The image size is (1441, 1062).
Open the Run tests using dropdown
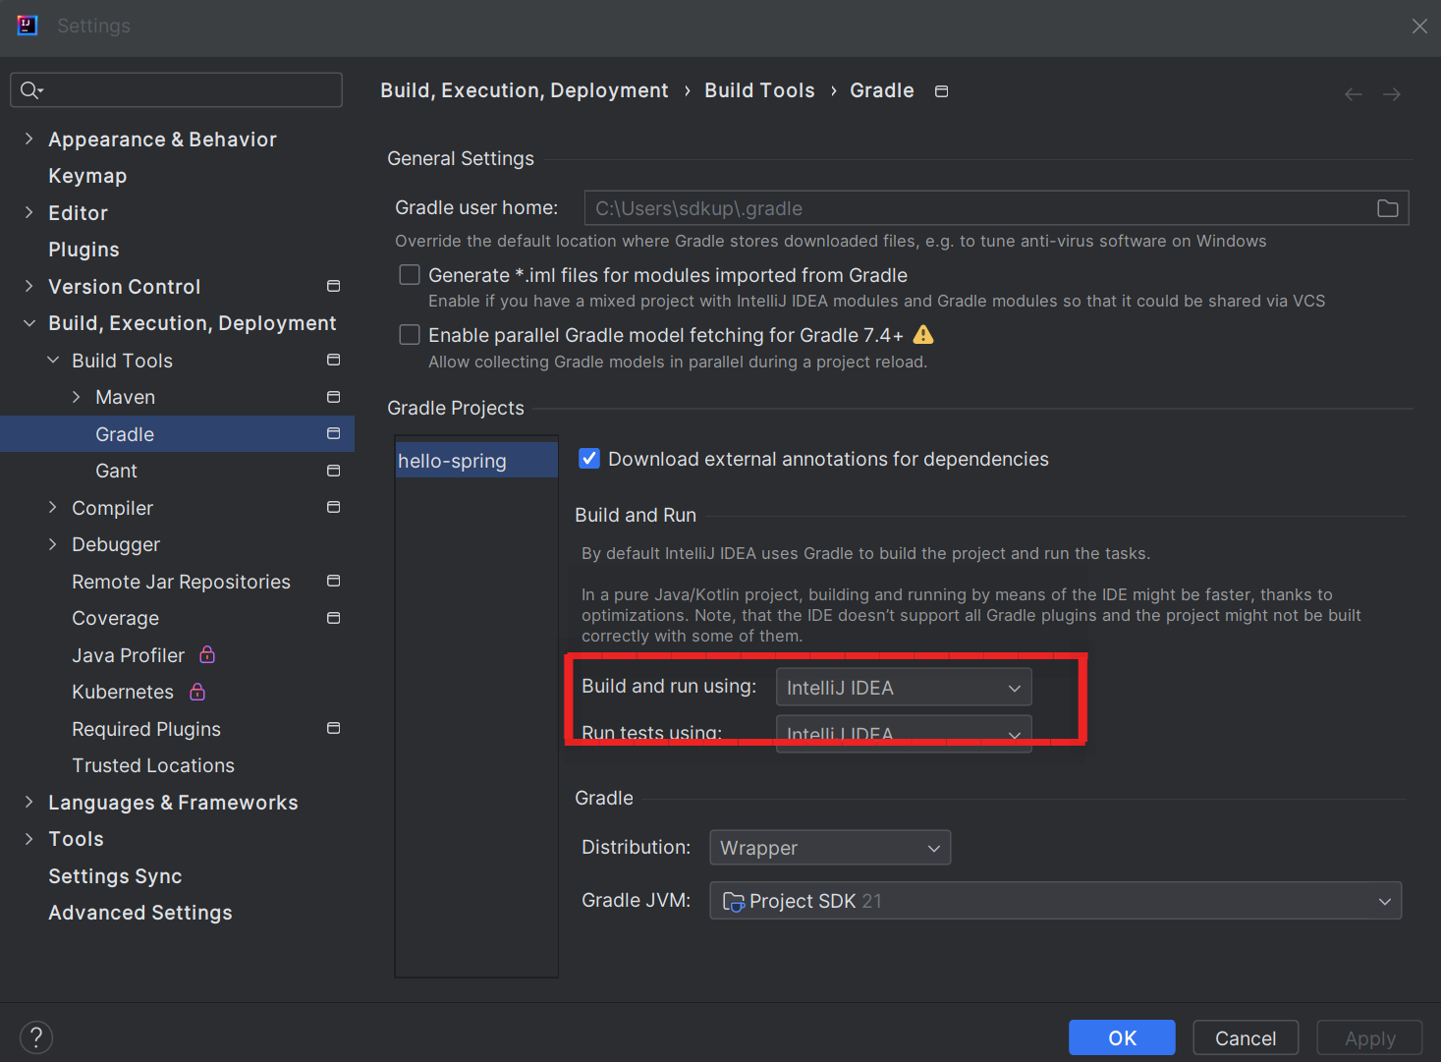click(x=904, y=734)
